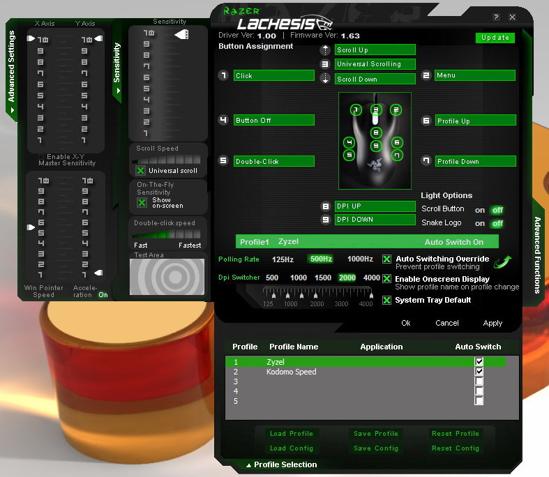Click the Apply button
549x477 pixels.
pos(492,323)
